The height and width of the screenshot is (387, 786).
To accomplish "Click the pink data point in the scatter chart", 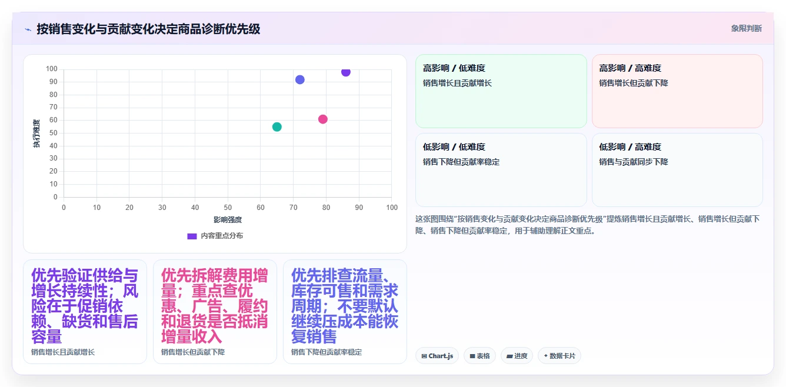I will click(323, 119).
